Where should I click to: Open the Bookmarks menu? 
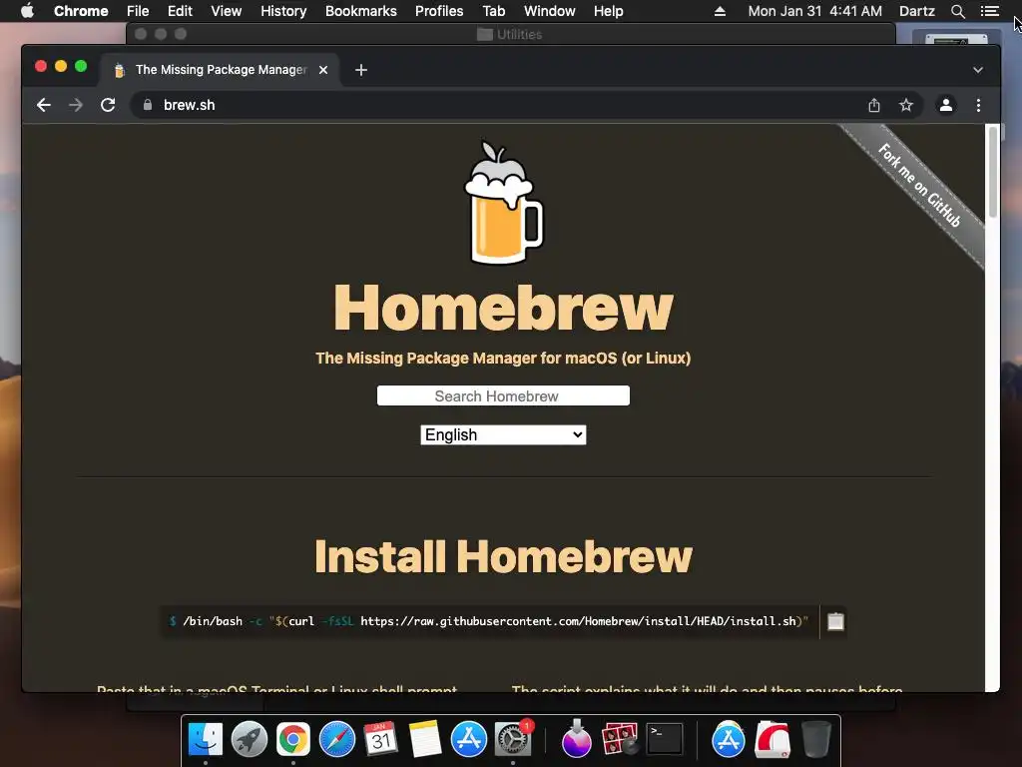tap(361, 11)
